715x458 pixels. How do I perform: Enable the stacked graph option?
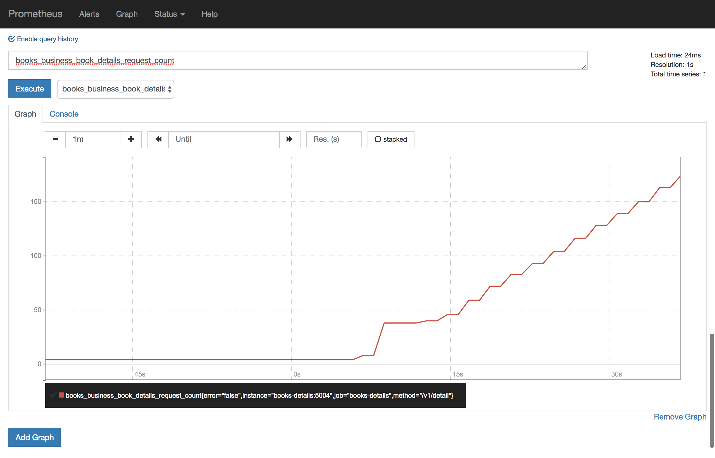pos(391,139)
